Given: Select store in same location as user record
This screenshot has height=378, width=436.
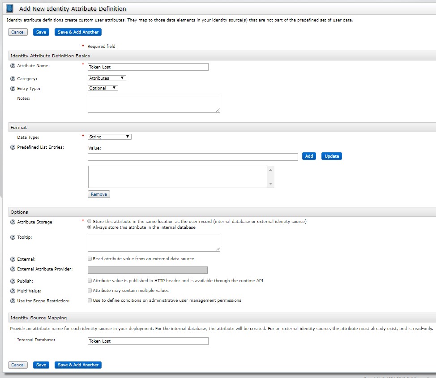Looking at the screenshot, I should point(90,221).
